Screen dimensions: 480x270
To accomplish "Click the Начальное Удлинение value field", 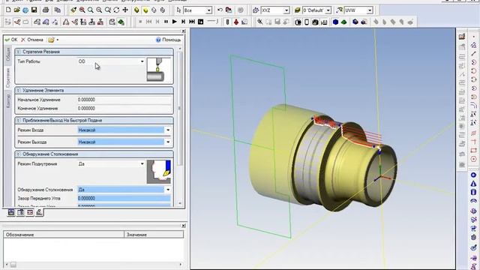I will click(x=124, y=100).
